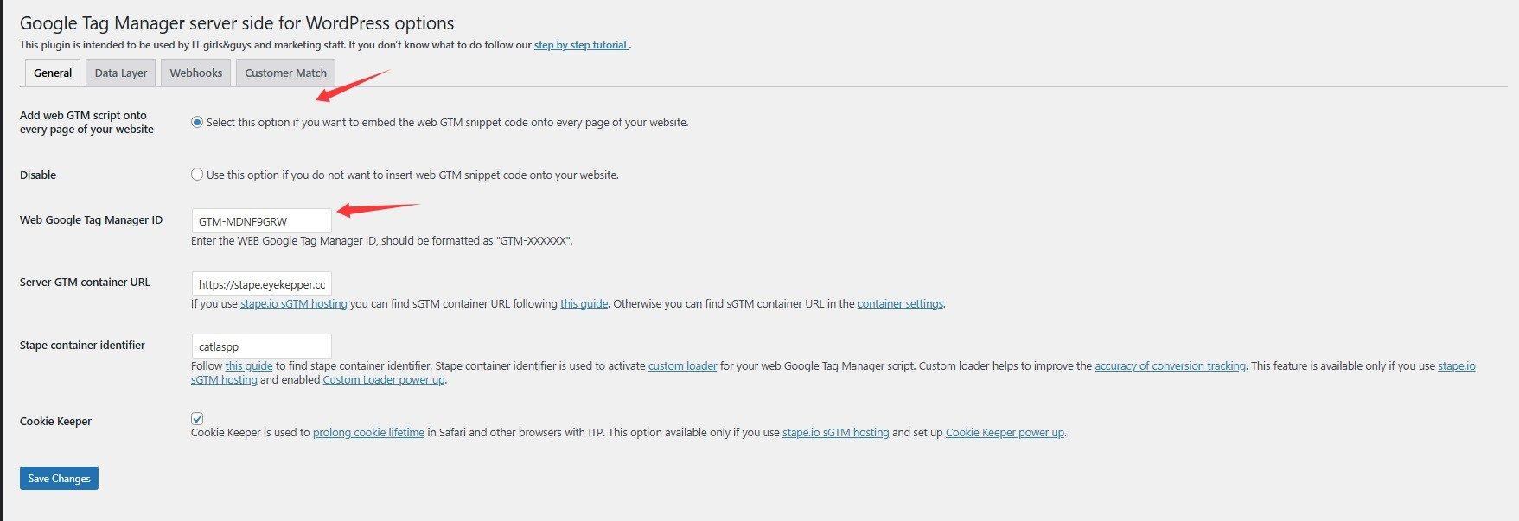
Task: Select the Disable GTM snippet radio button
Action: coord(197,175)
